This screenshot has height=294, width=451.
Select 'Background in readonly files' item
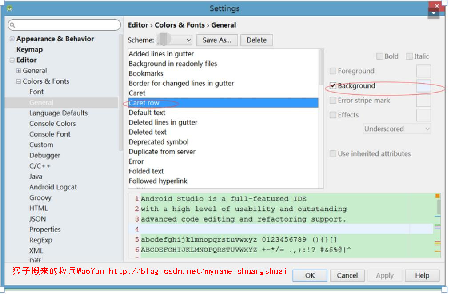click(223, 64)
